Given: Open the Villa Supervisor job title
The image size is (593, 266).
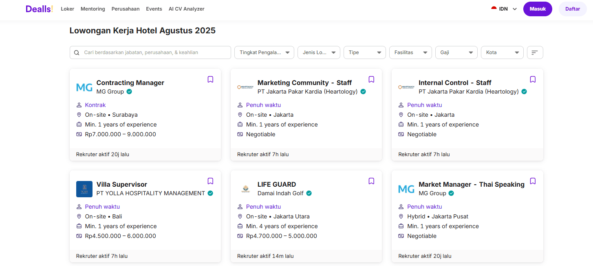Looking at the screenshot, I should tap(122, 184).
